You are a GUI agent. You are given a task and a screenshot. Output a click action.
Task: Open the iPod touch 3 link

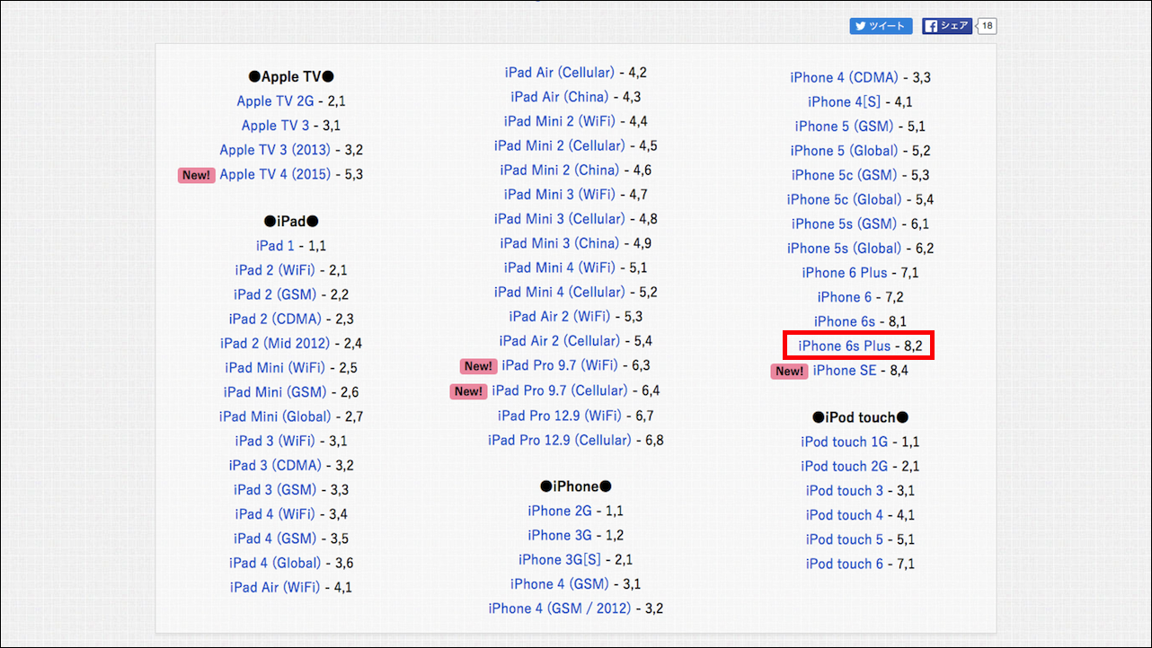click(x=845, y=490)
